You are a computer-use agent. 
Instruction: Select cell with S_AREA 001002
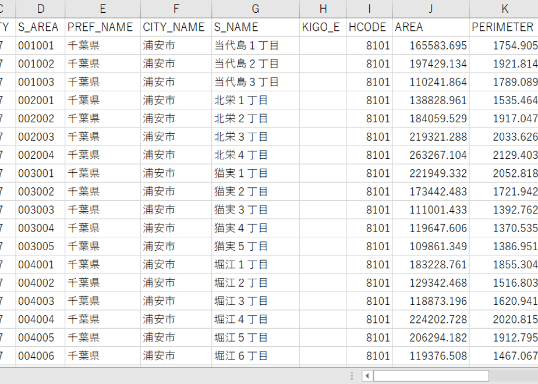(x=41, y=63)
